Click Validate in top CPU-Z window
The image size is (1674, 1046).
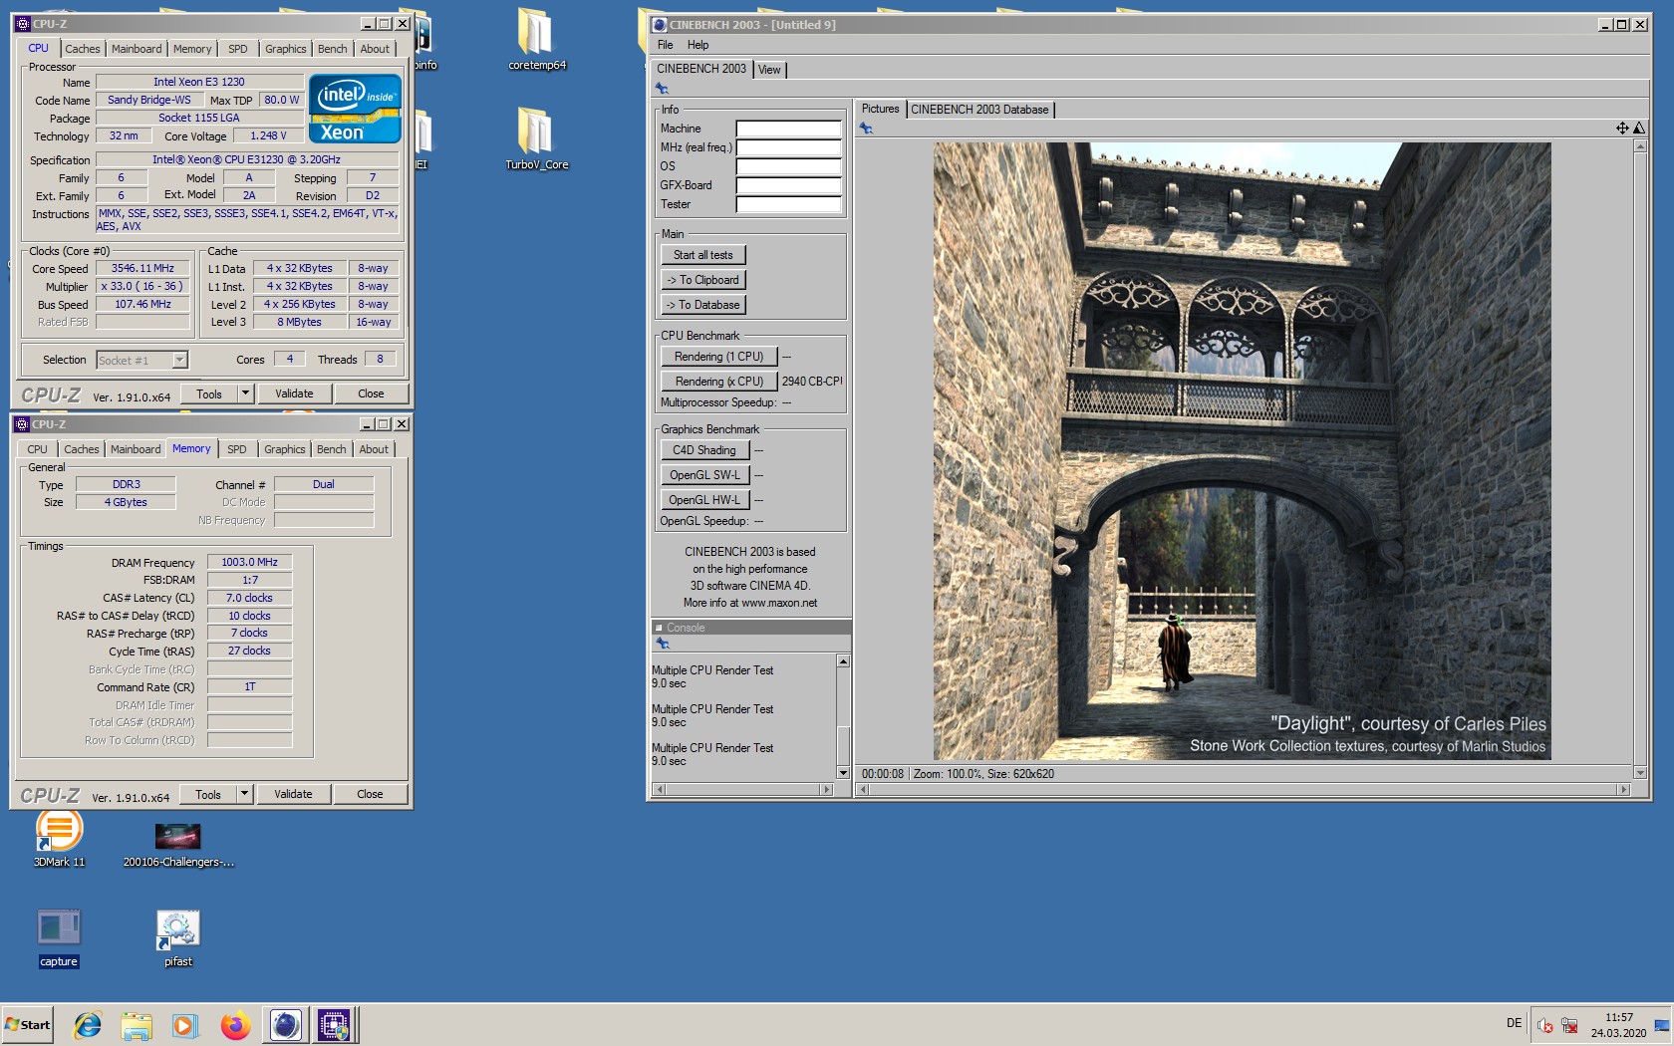tap(294, 393)
